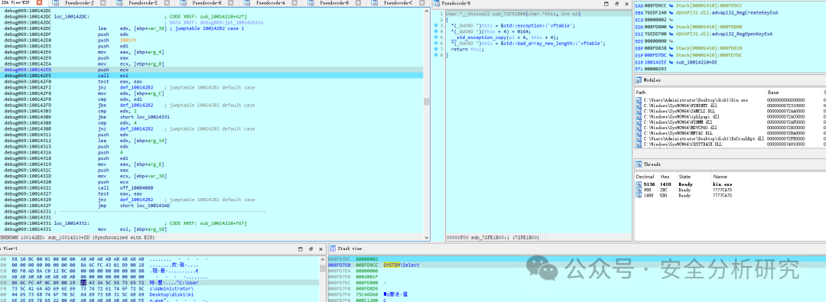
Task: Click the Modules panel icon
Action: click(639, 80)
